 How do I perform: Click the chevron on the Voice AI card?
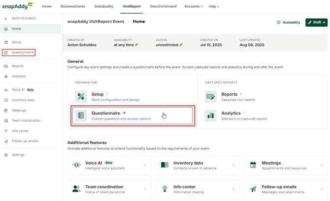[x=145, y=165]
